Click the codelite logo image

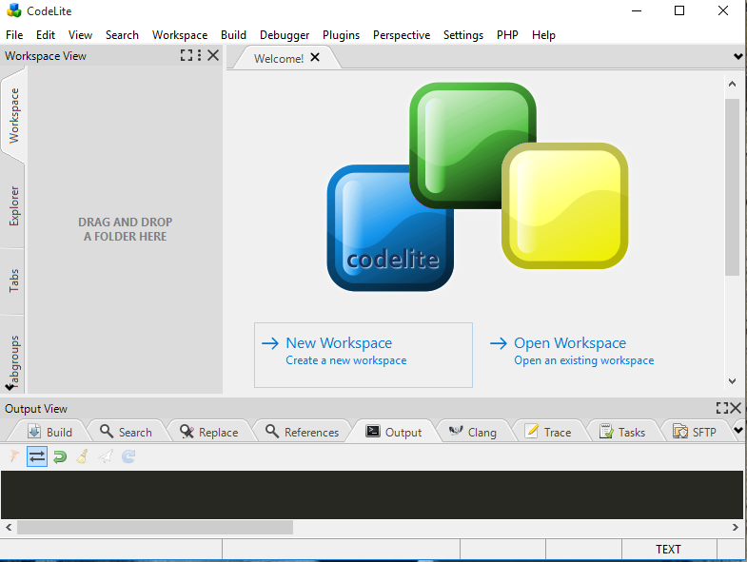coord(478,186)
